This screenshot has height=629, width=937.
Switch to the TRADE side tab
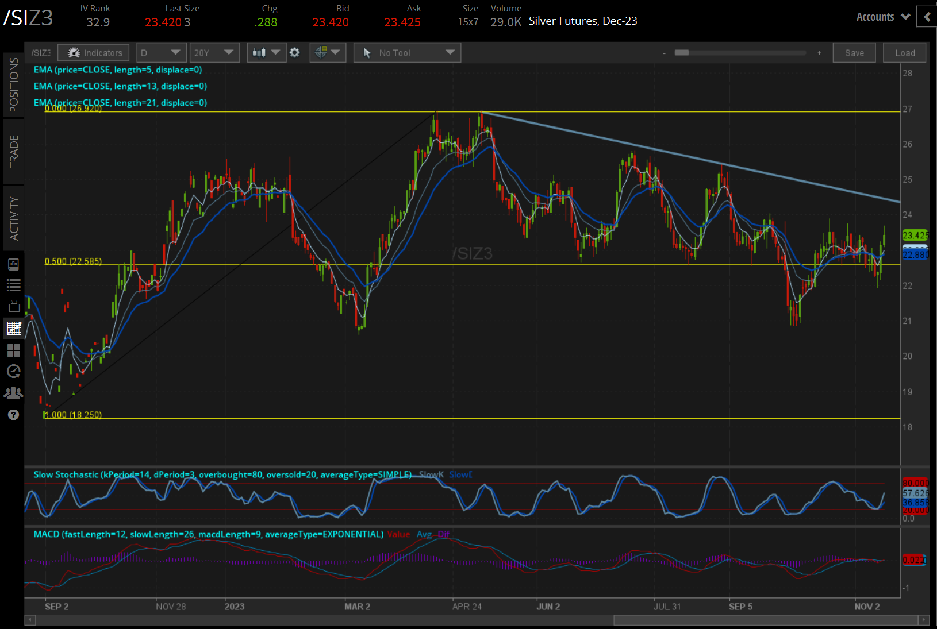point(14,152)
